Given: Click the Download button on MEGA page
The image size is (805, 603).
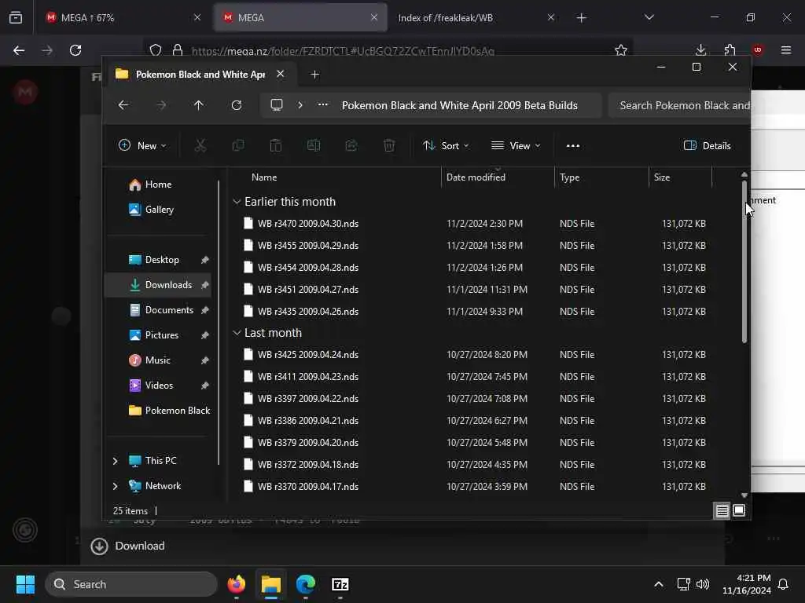Looking at the screenshot, I should 128,546.
